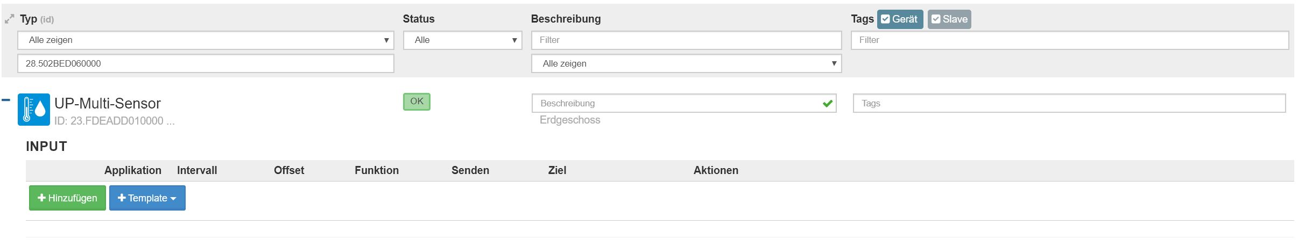Image resolution: width=1298 pixels, height=246 pixels.
Task: Click the UP-Multi-Sensor thermometer droplet icon
Action: 34,110
